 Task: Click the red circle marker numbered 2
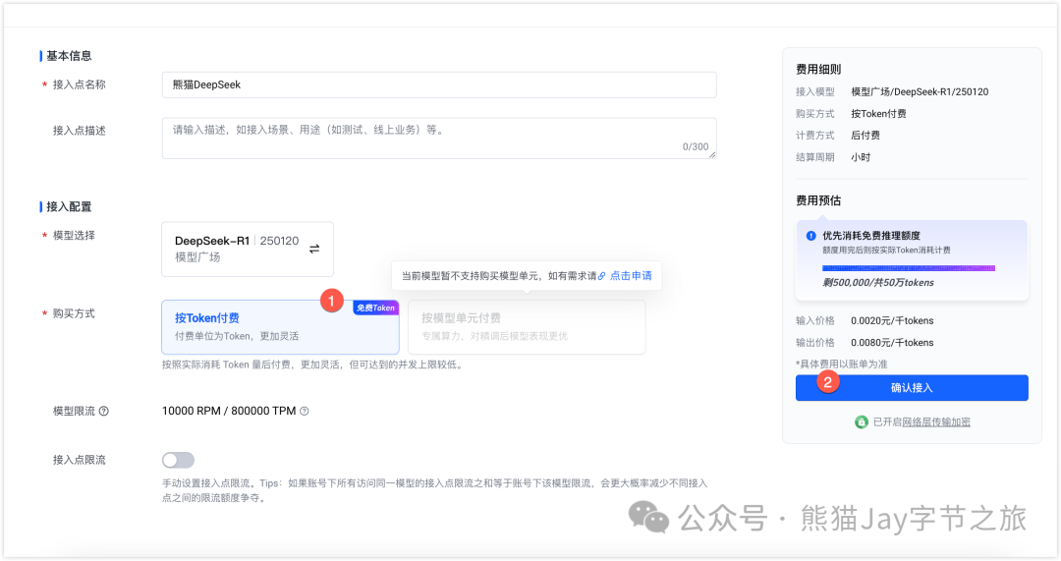click(x=828, y=382)
